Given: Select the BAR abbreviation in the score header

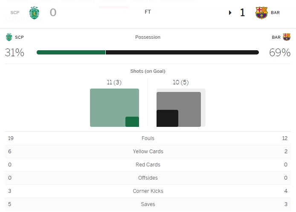Looking at the screenshot, I should click(x=275, y=13).
